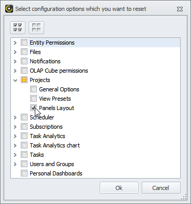Image resolution: width=191 pixels, height=204 pixels.
Task: Tick the View Presets checkbox
Action: point(33,99)
